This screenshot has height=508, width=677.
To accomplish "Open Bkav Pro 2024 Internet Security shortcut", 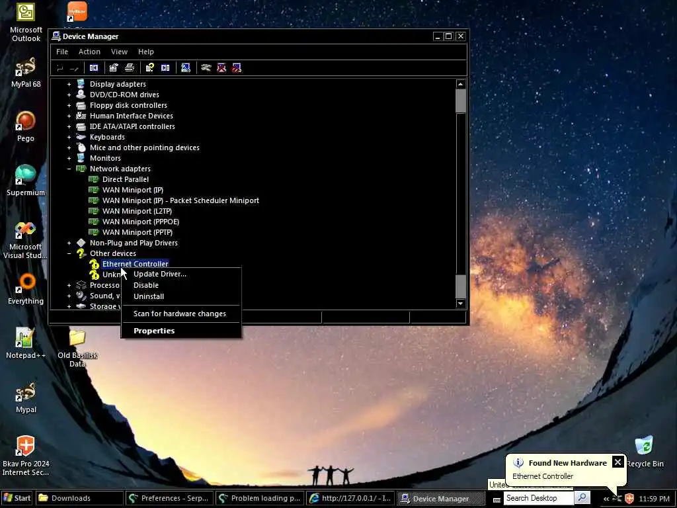I will (26, 456).
